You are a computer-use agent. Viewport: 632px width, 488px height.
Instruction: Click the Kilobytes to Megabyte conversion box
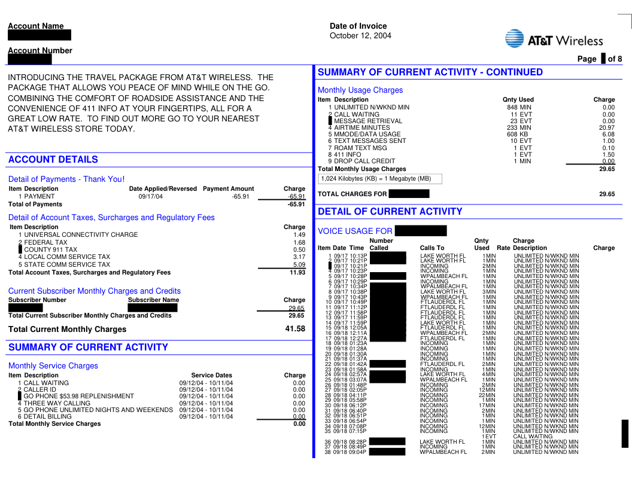[x=379, y=179]
